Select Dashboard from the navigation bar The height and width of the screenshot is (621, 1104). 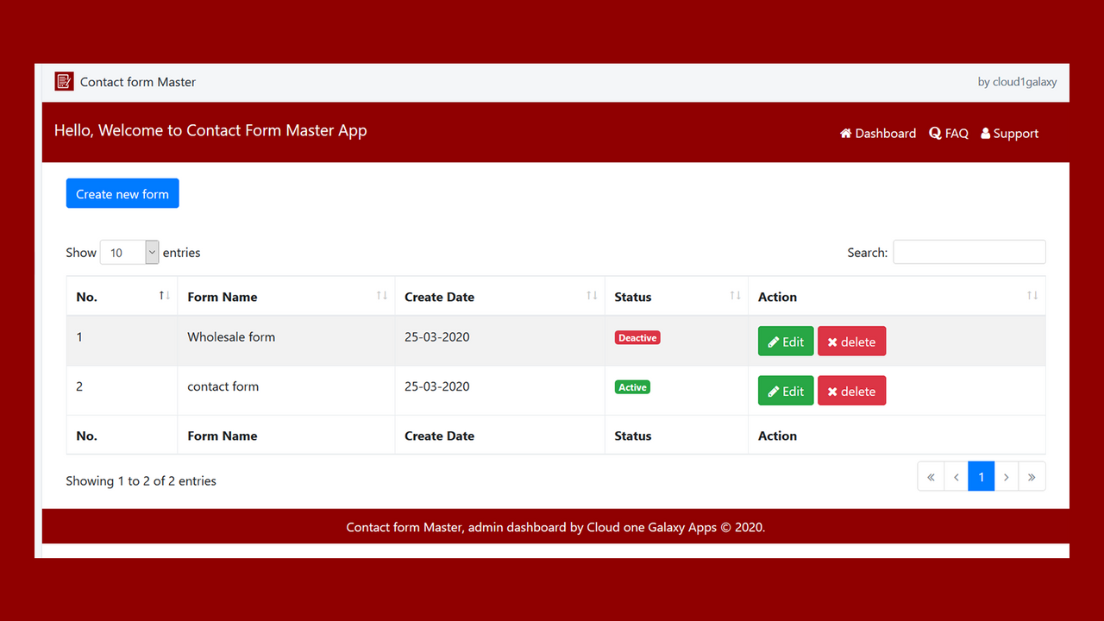click(884, 133)
